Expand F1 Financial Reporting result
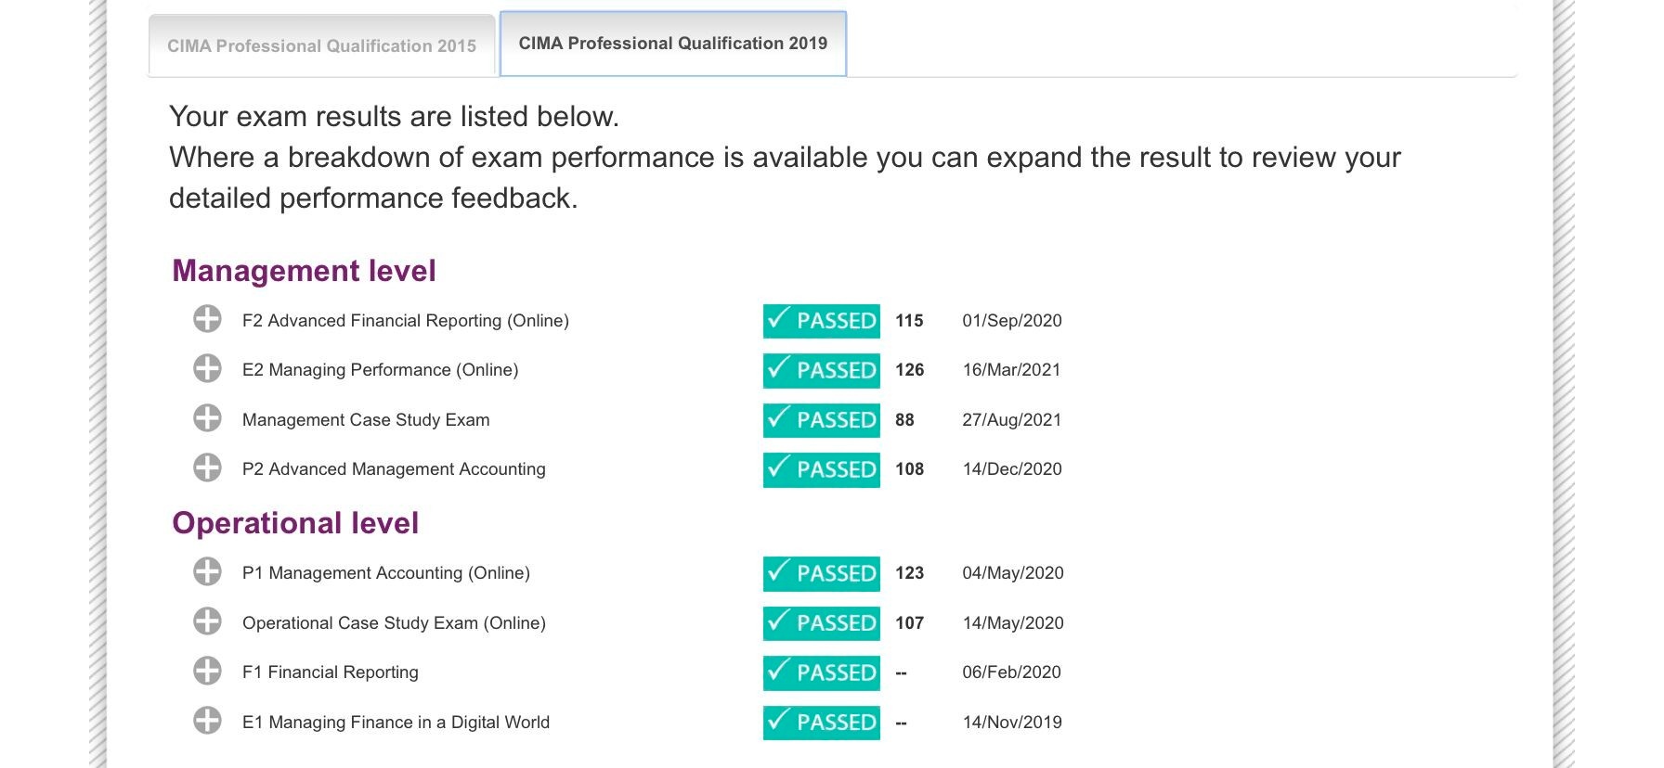Image resolution: width=1664 pixels, height=768 pixels. point(207,672)
